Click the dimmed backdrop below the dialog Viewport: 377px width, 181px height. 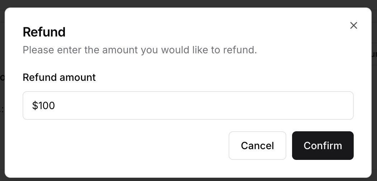coord(188,179)
